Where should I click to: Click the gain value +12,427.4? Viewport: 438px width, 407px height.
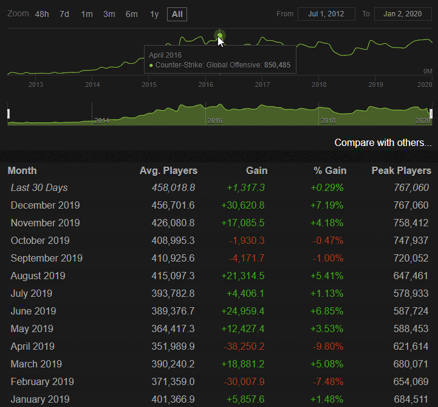(243, 329)
